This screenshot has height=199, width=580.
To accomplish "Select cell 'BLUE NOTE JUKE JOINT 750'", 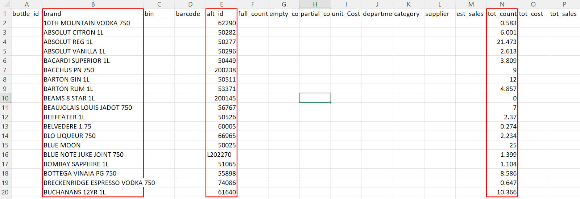I will (93, 154).
